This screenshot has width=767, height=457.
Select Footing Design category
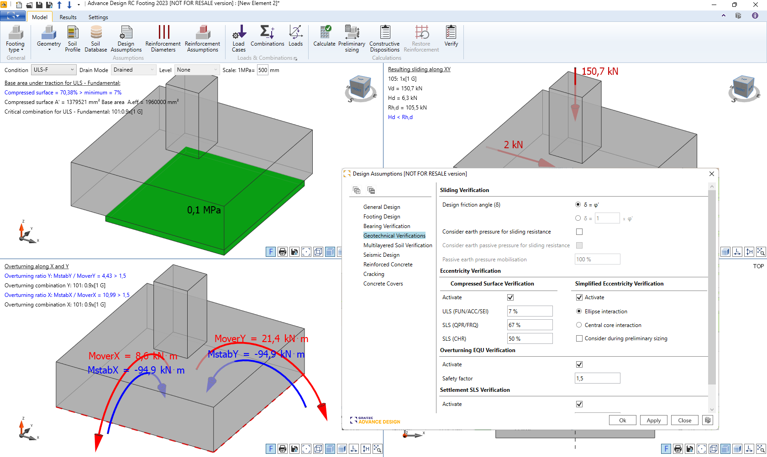point(382,217)
